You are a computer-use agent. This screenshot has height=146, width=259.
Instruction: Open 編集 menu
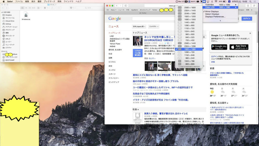[x=27, y=2]
